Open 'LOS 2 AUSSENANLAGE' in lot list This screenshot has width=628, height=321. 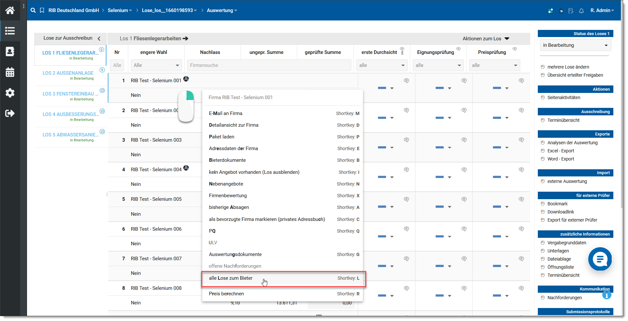(68, 73)
